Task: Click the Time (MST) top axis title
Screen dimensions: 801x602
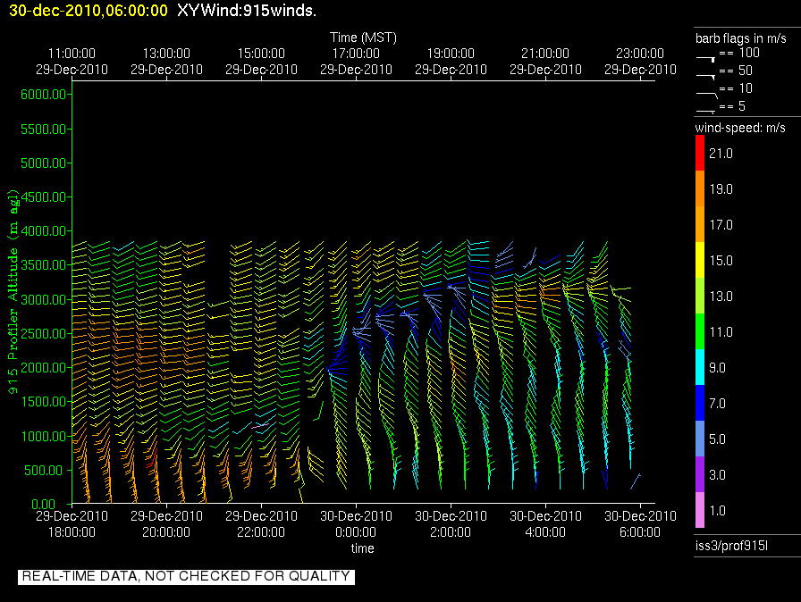Action: click(x=363, y=38)
